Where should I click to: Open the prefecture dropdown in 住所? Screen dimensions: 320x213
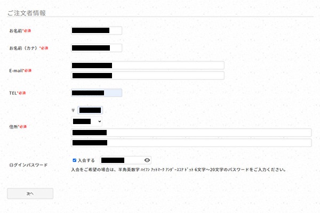point(86,121)
